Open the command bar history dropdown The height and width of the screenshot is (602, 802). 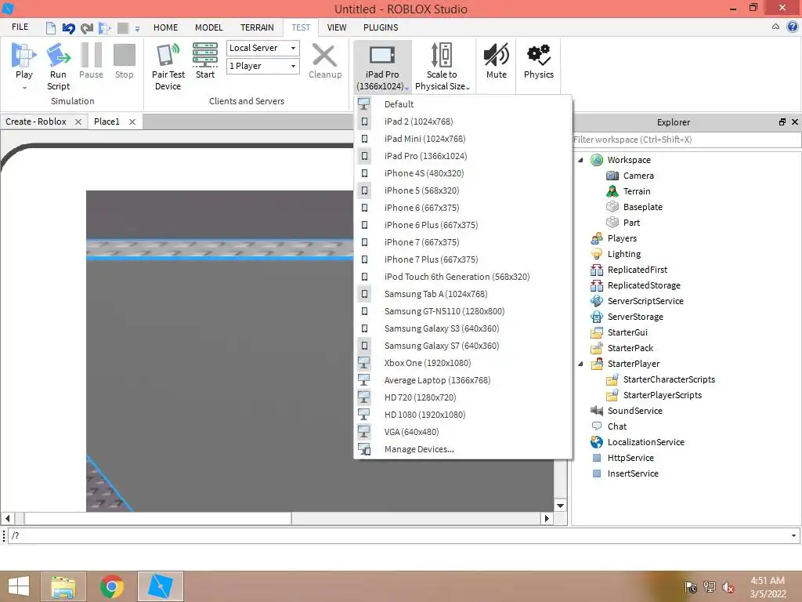[x=794, y=536]
